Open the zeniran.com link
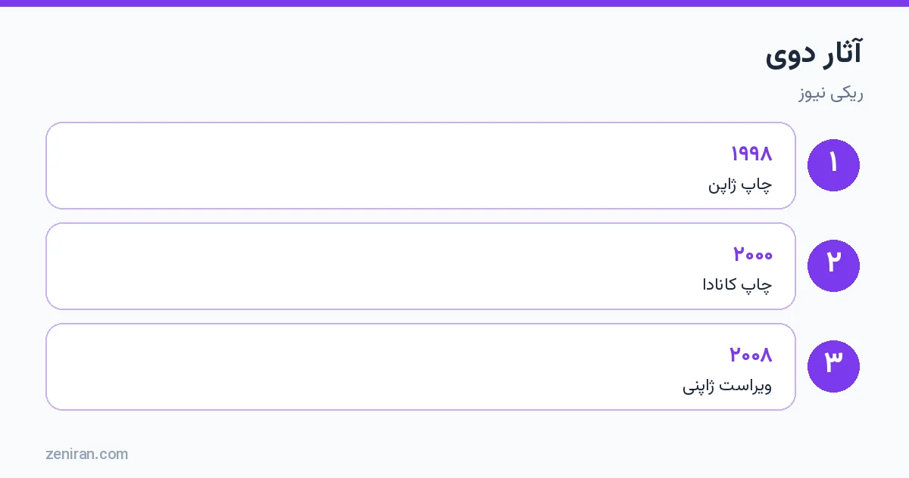The image size is (909, 478). [x=86, y=454]
